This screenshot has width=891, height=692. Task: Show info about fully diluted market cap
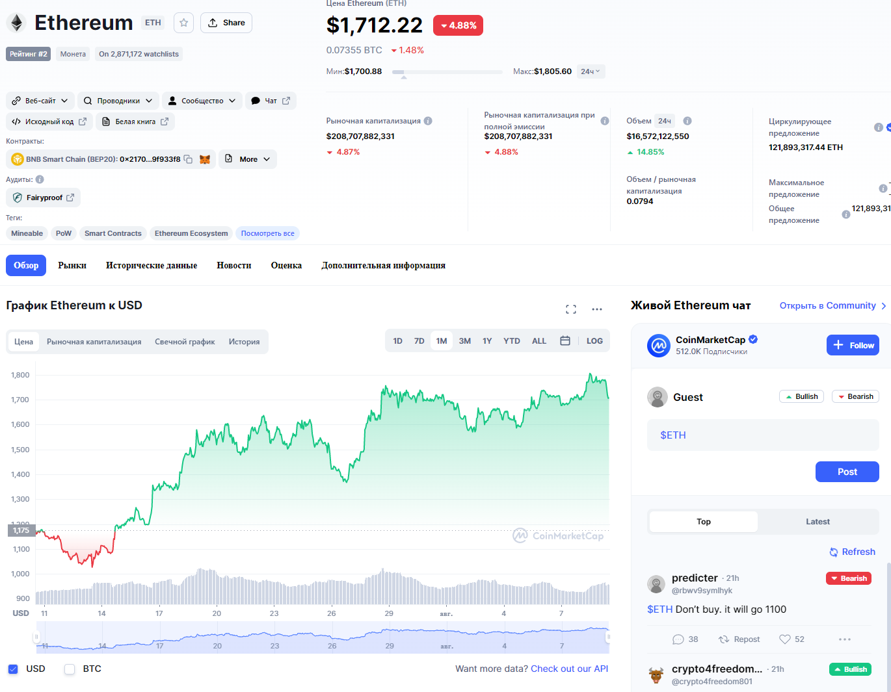(605, 121)
